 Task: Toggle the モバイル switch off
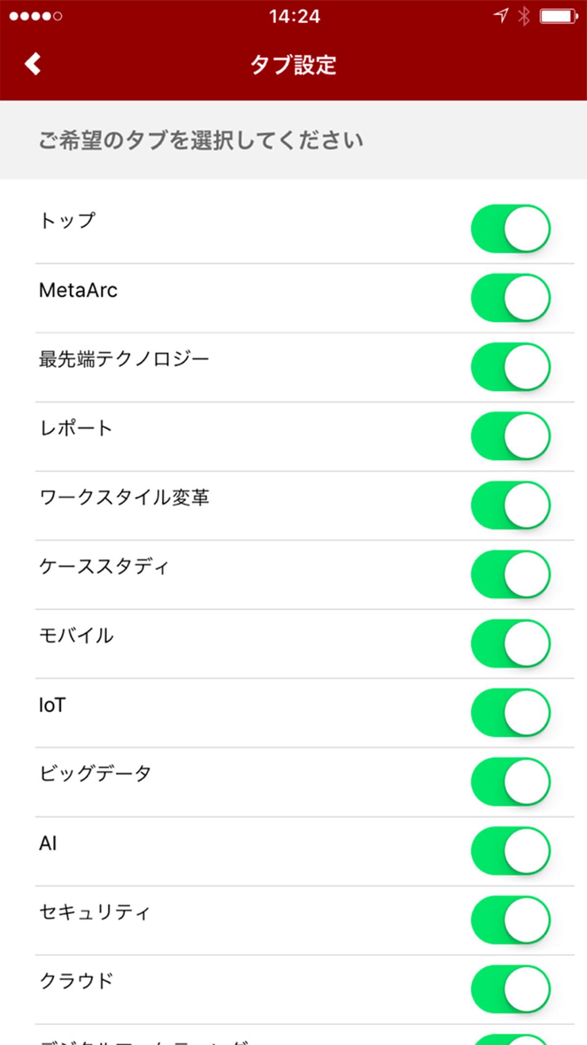coord(511,643)
